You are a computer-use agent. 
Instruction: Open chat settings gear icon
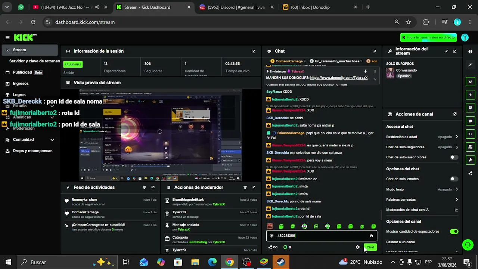coord(358,247)
